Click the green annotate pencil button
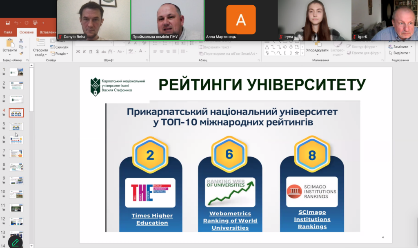418x248 pixels. (x=15, y=242)
